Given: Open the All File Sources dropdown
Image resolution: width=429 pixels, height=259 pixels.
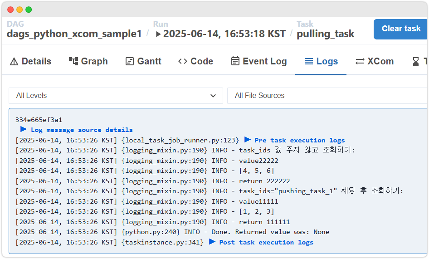Looking at the screenshot, I should click(x=327, y=96).
